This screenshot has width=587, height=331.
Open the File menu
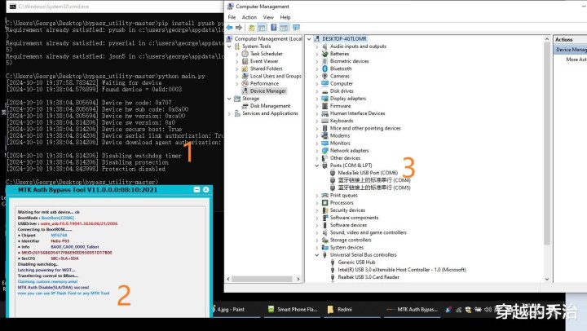click(232, 17)
